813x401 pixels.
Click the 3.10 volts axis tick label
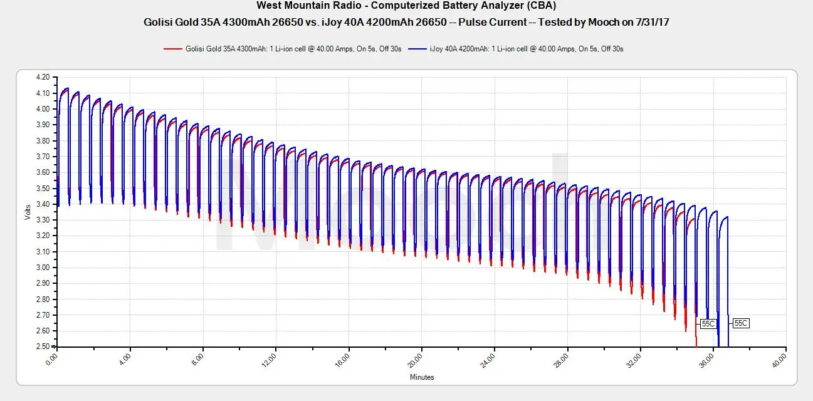(x=43, y=252)
